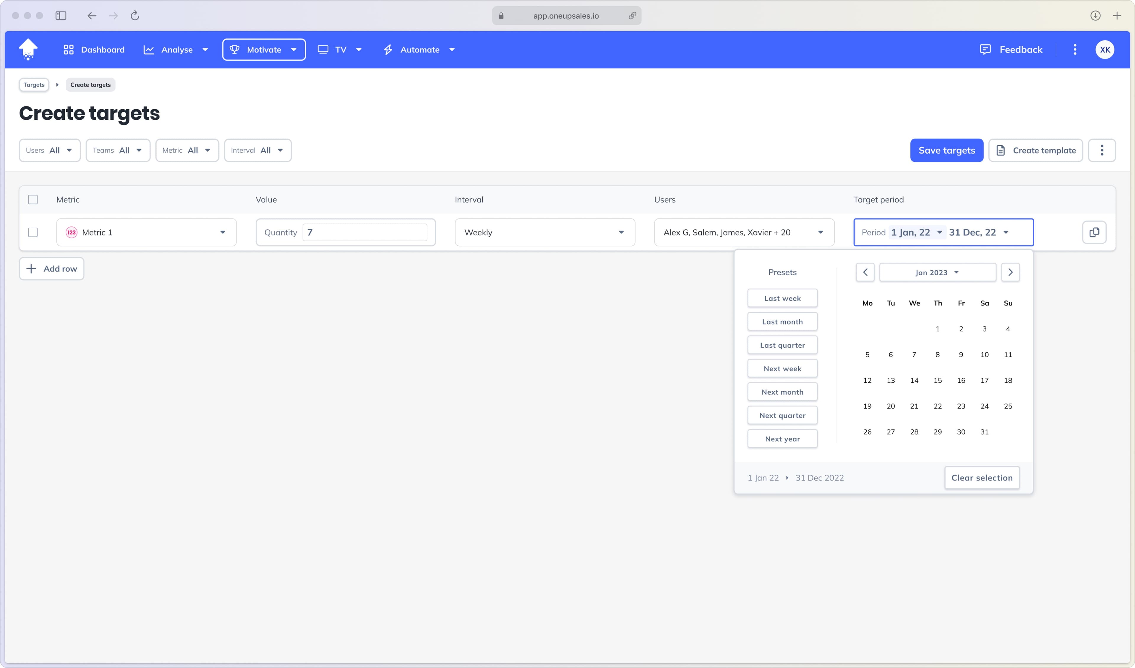Click Save targets
This screenshot has height=668, width=1135.
click(x=947, y=150)
